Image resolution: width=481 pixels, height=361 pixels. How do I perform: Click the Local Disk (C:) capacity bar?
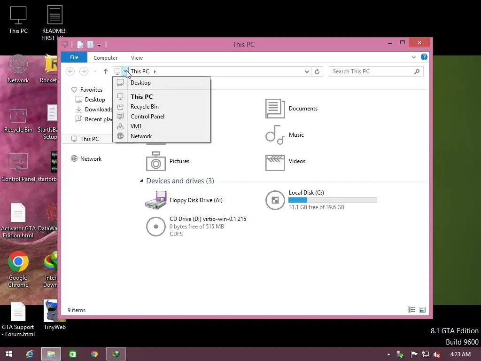tap(333, 200)
